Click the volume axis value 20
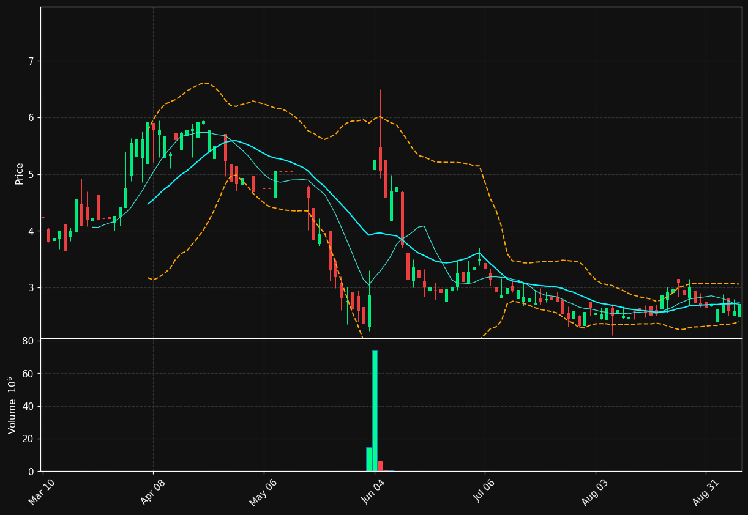Image resolution: width=748 pixels, height=515 pixels. [28, 439]
